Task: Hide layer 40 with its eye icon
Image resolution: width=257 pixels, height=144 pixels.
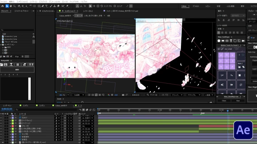Action: coord(1,134)
